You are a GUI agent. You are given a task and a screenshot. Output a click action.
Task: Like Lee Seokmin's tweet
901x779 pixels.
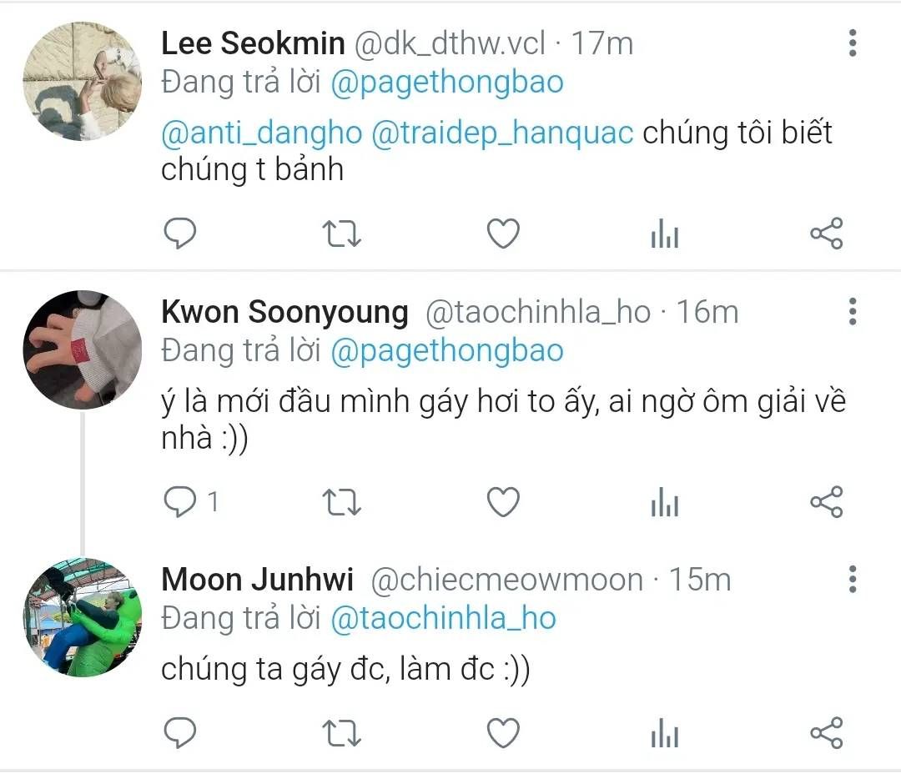(503, 234)
